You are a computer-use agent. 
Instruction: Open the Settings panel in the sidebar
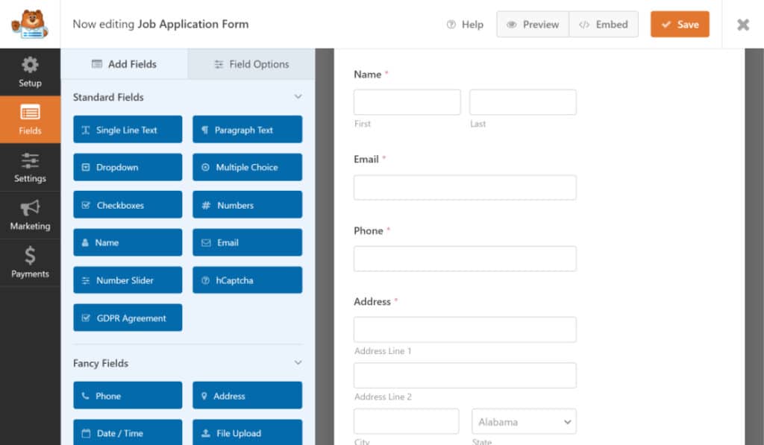pyautogui.click(x=30, y=167)
